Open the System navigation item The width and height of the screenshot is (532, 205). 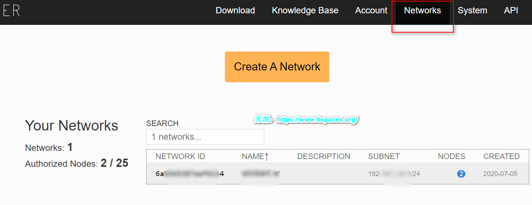pos(472,10)
